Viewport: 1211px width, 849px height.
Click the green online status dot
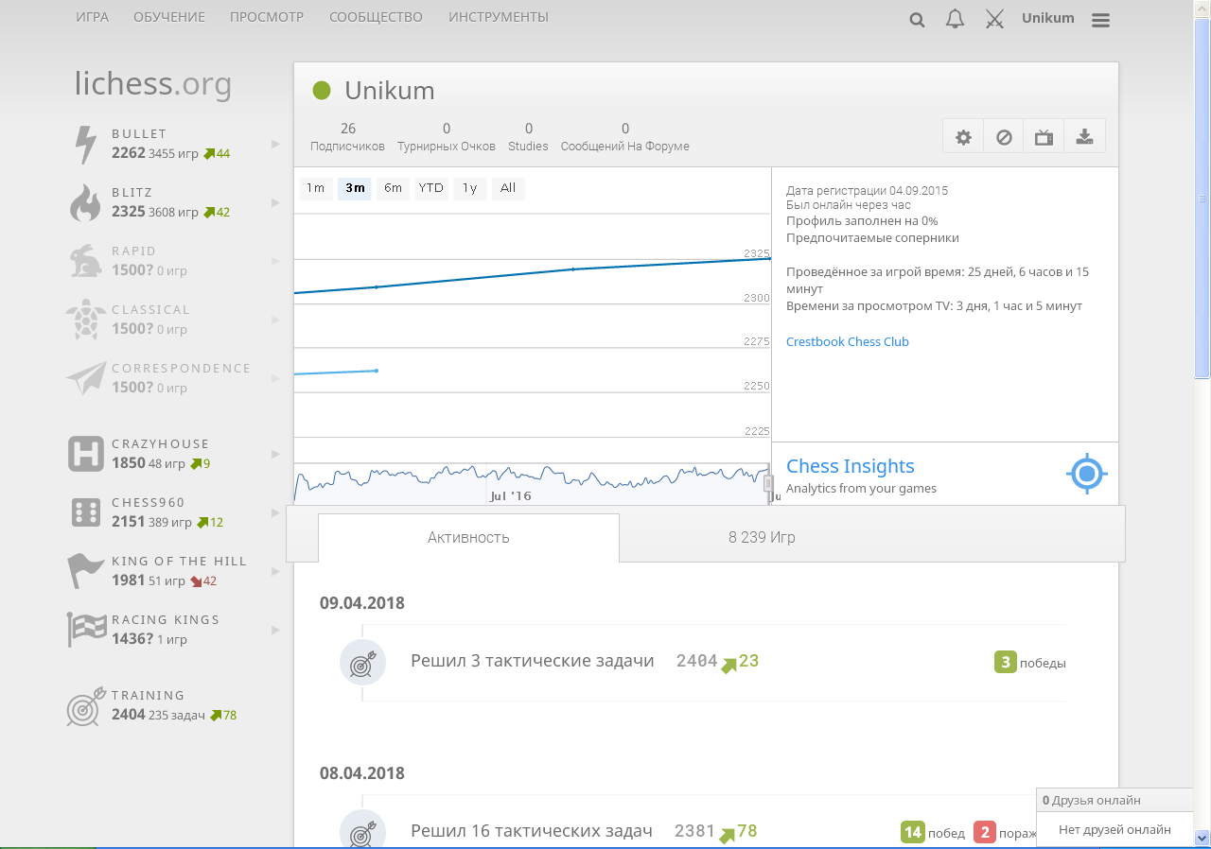click(x=322, y=91)
